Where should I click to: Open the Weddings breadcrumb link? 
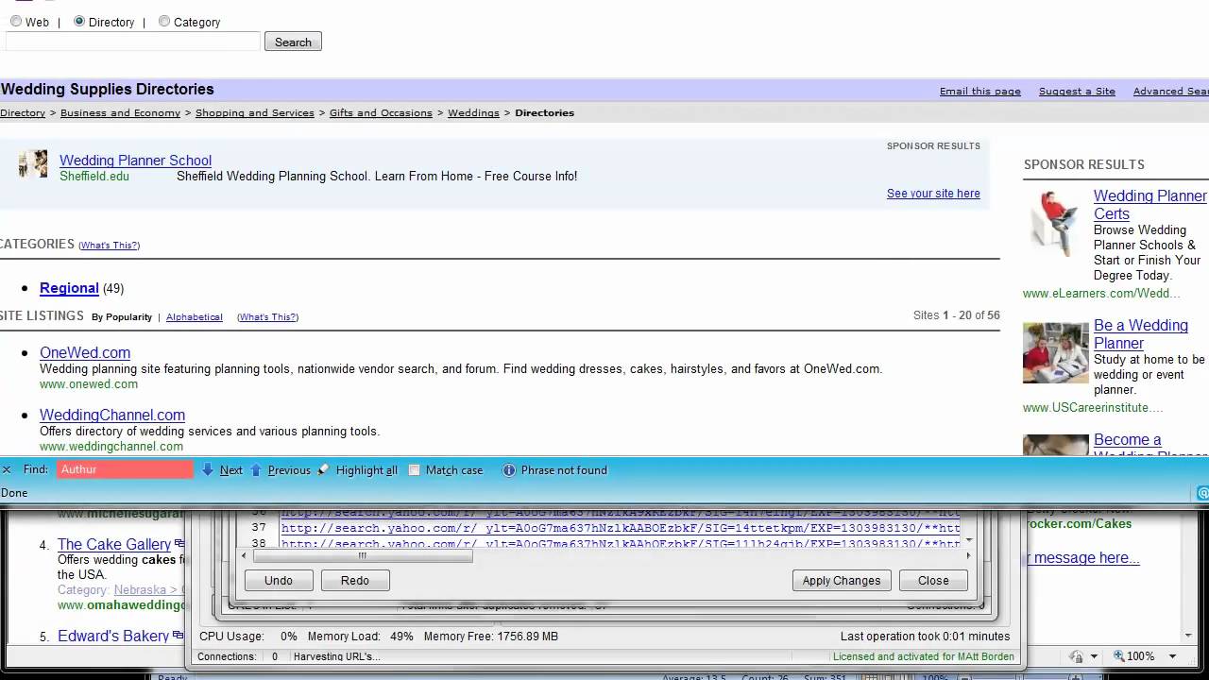point(473,112)
